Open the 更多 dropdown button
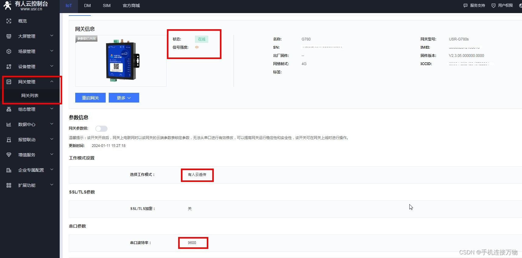This screenshot has width=522, height=258. click(x=124, y=98)
